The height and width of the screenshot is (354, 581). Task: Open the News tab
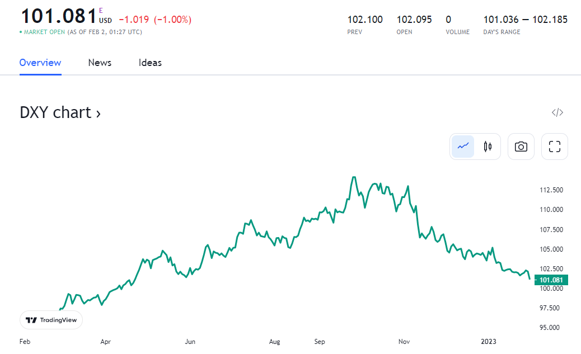coord(100,63)
